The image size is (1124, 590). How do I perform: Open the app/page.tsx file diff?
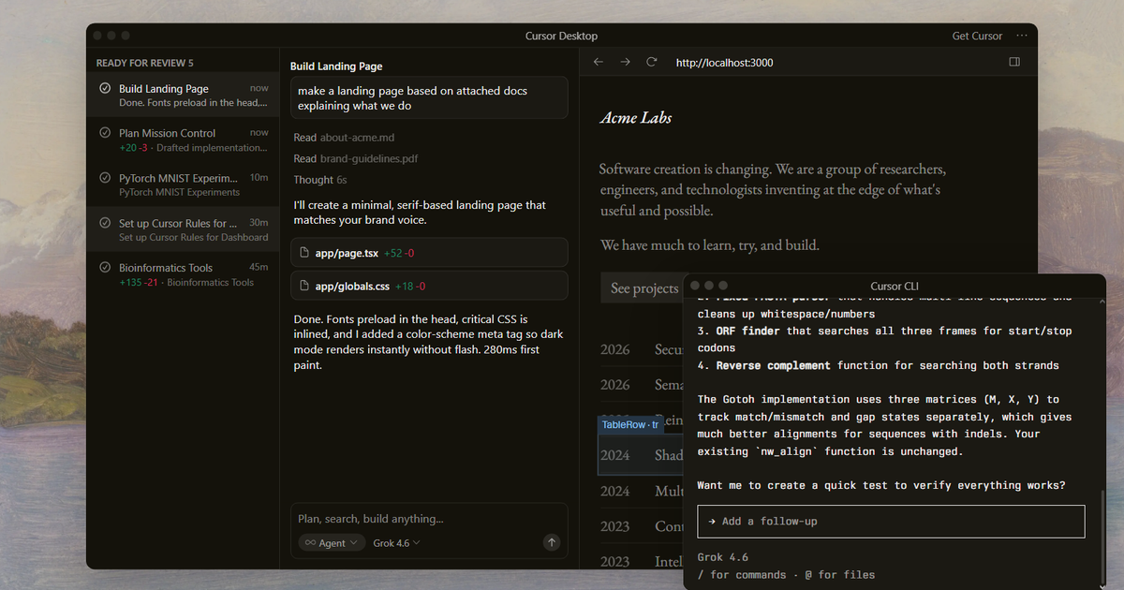point(429,253)
